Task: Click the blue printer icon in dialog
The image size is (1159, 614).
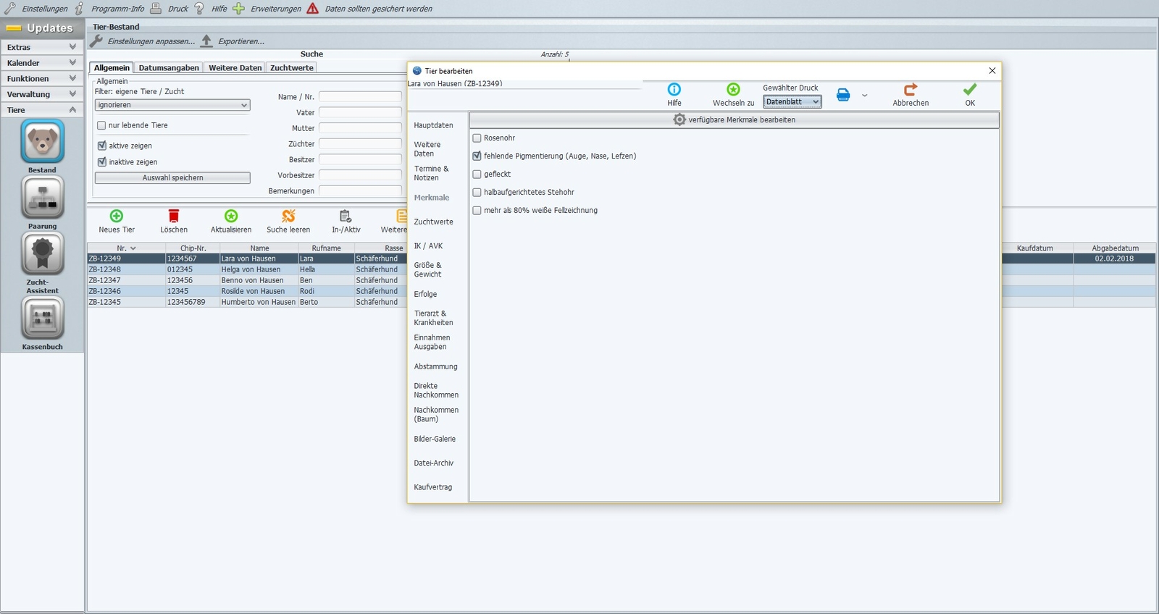Action: coord(843,95)
